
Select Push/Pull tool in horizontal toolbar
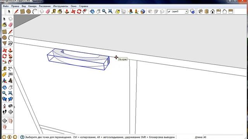tap(67, 11)
